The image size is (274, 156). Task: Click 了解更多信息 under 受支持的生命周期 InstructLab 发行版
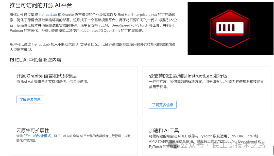click(163, 105)
